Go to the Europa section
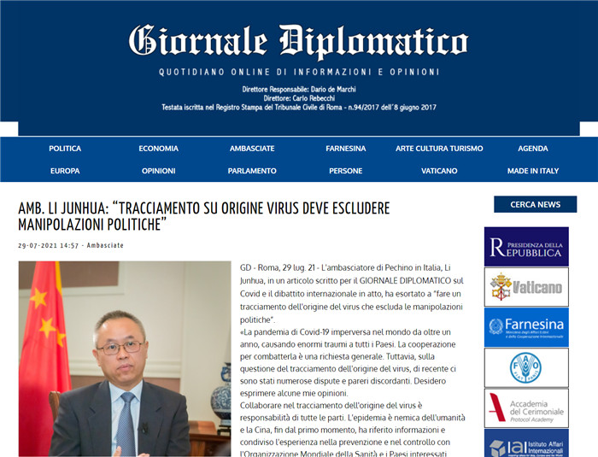The height and width of the screenshot is (457, 598). (x=65, y=171)
